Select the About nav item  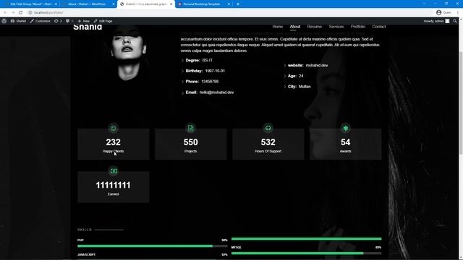[x=295, y=27]
